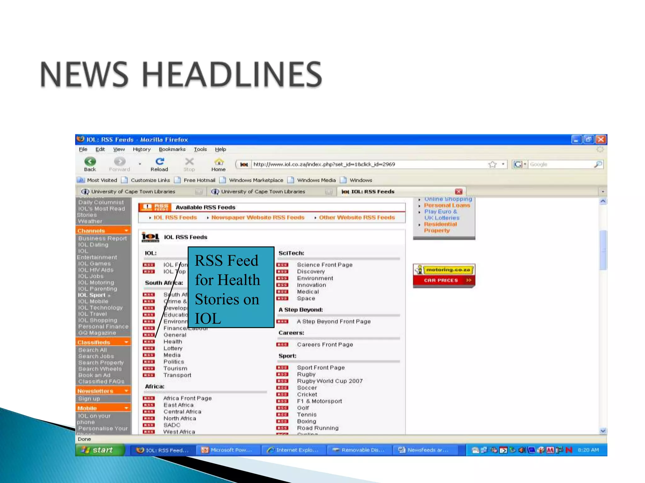Open the search engine dropdown

(x=525, y=164)
